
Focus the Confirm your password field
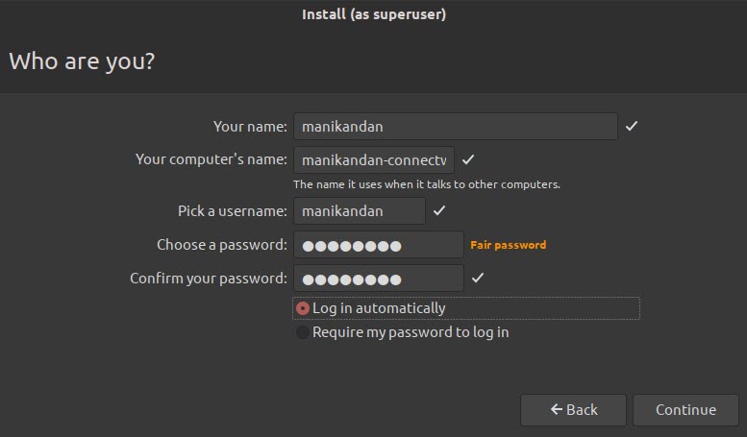click(379, 279)
